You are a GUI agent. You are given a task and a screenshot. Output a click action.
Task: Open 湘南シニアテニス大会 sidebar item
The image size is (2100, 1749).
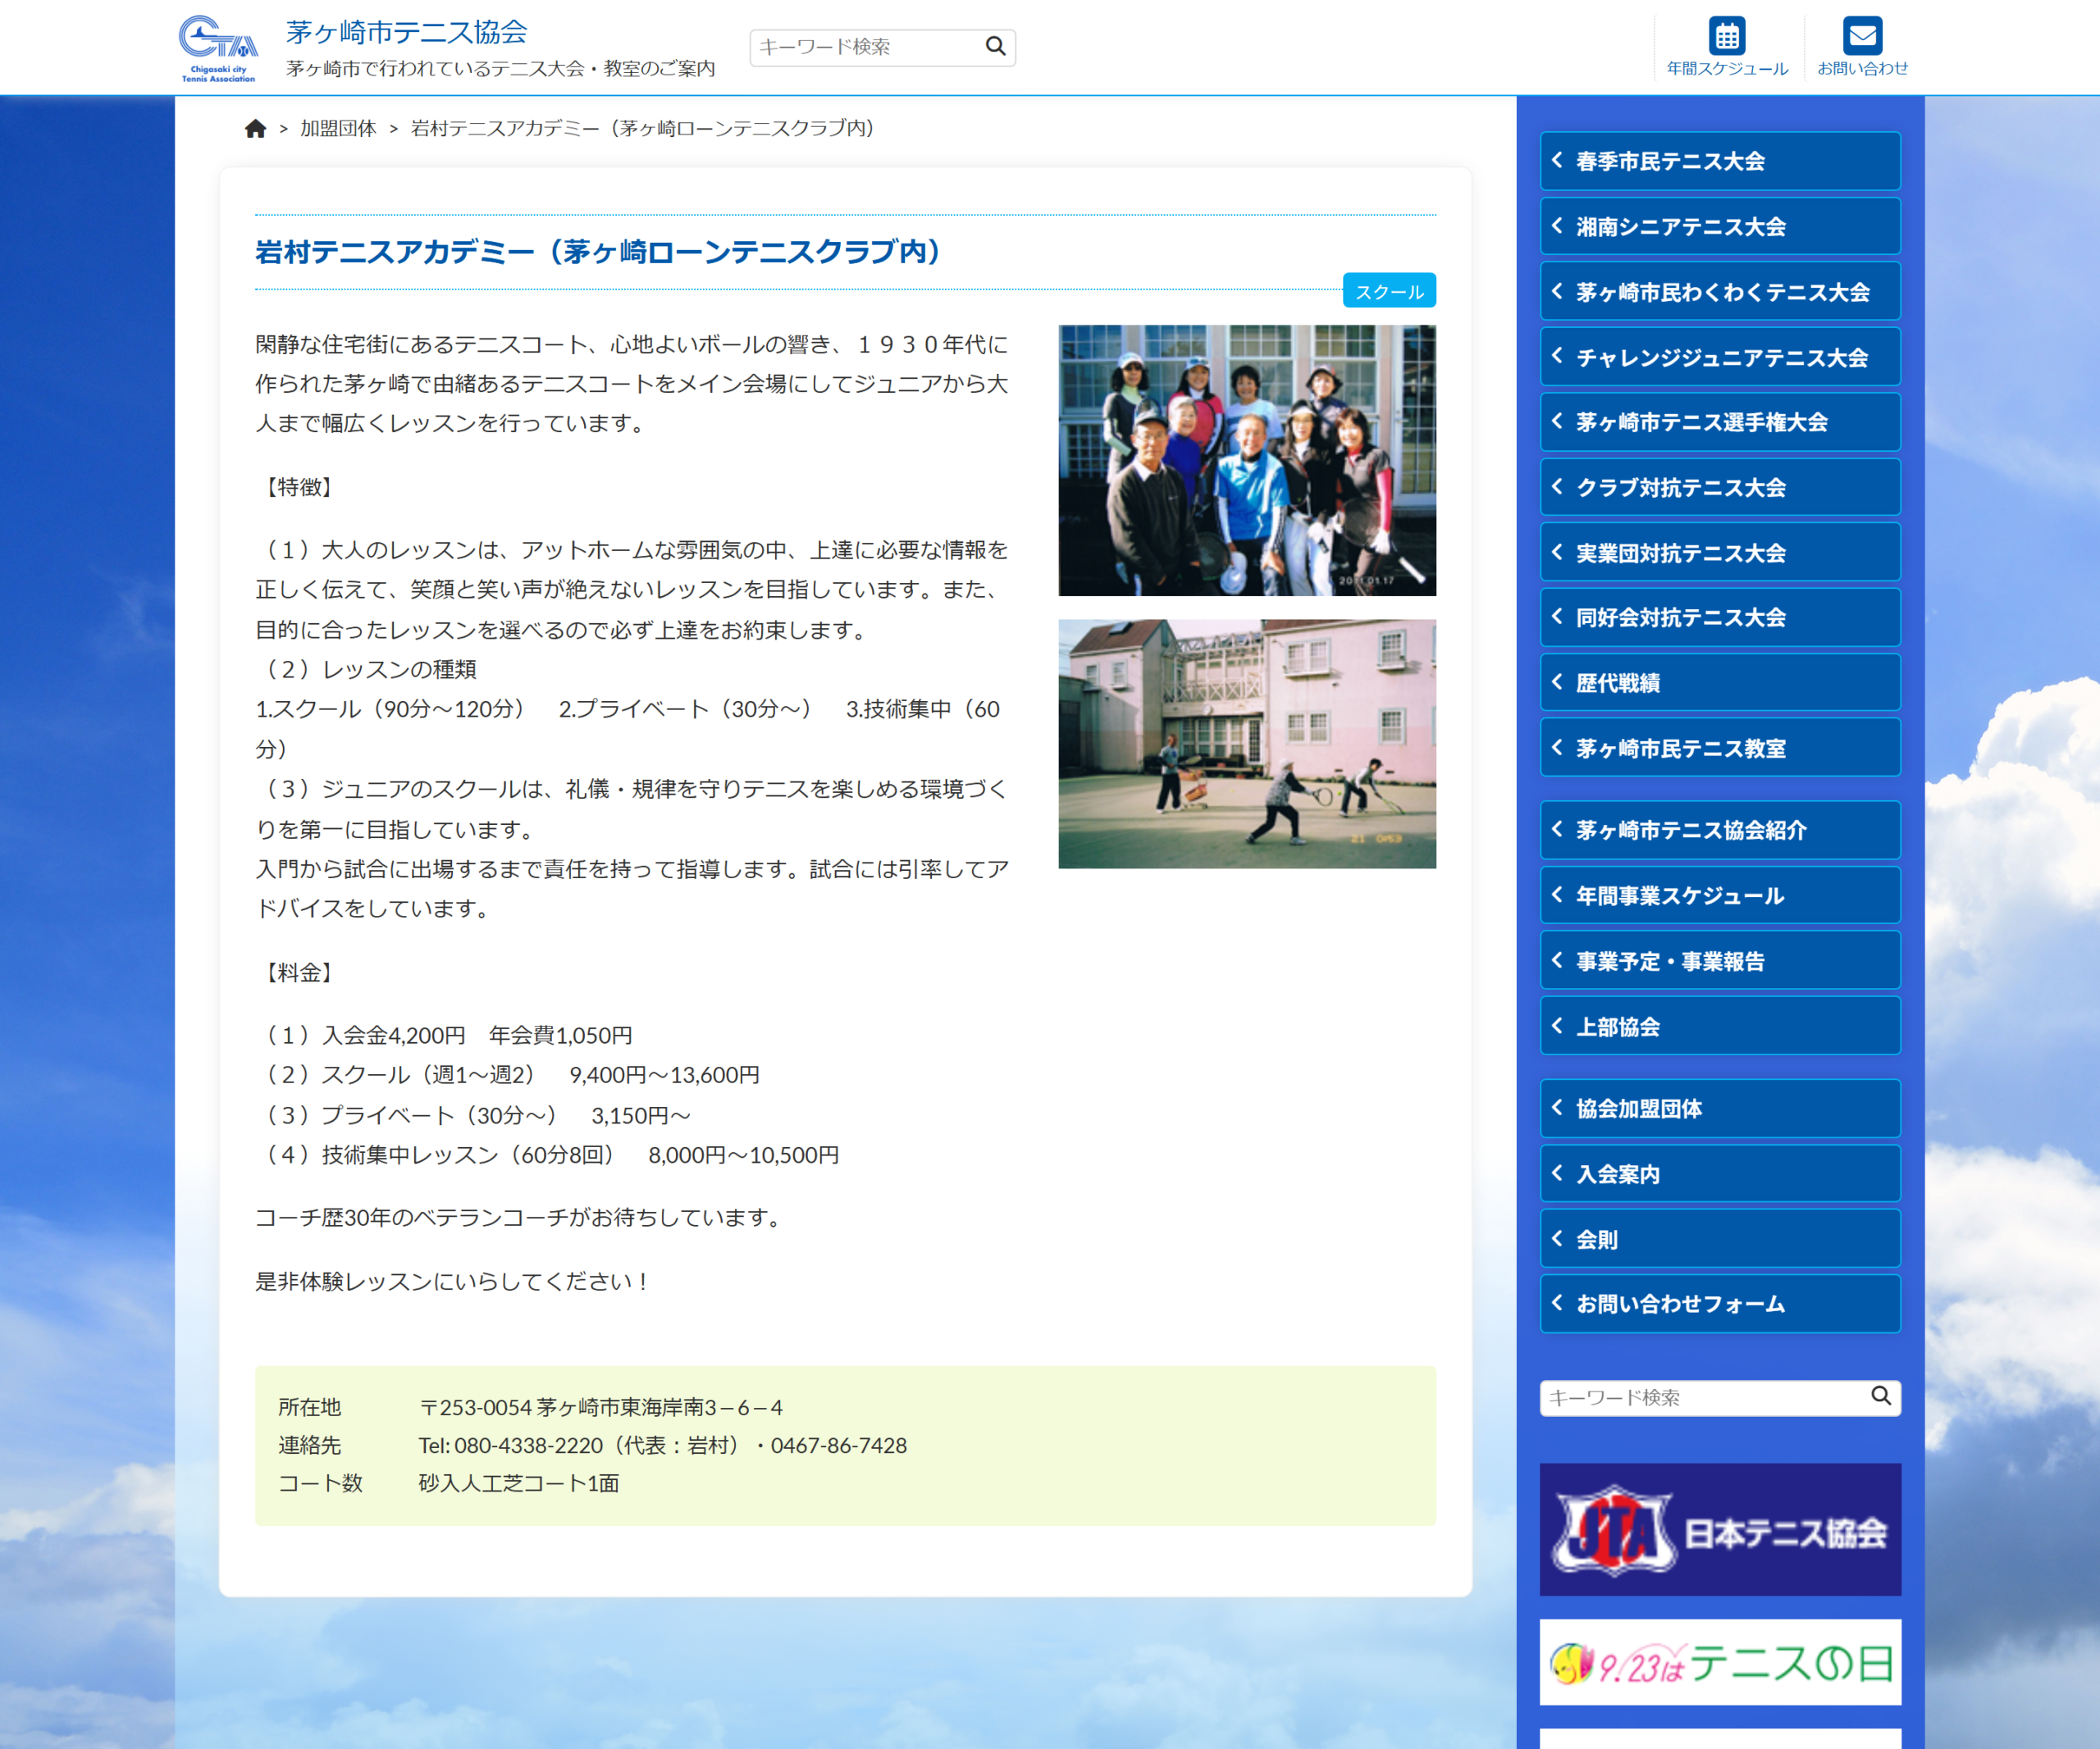pos(1720,225)
